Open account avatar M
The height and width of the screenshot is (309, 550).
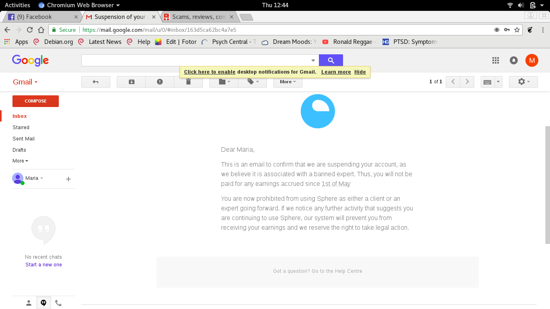[x=532, y=60]
